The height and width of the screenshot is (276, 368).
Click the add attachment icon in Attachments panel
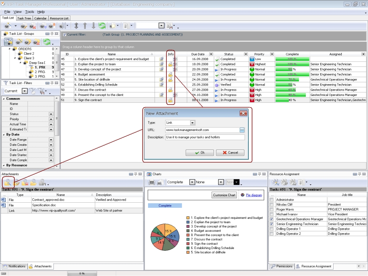pos(8,182)
